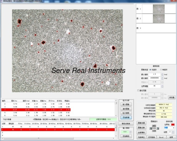Open the dropdown under boundary color
This screenshot has height=141, width=177.
[x=173, y=128]
